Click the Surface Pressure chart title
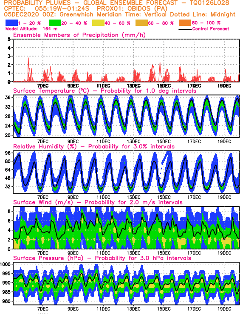The height and width of the screenshot is (314, 240). [102, 258]
